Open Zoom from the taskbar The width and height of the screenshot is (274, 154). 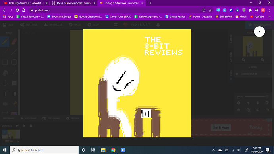point(123,150)
